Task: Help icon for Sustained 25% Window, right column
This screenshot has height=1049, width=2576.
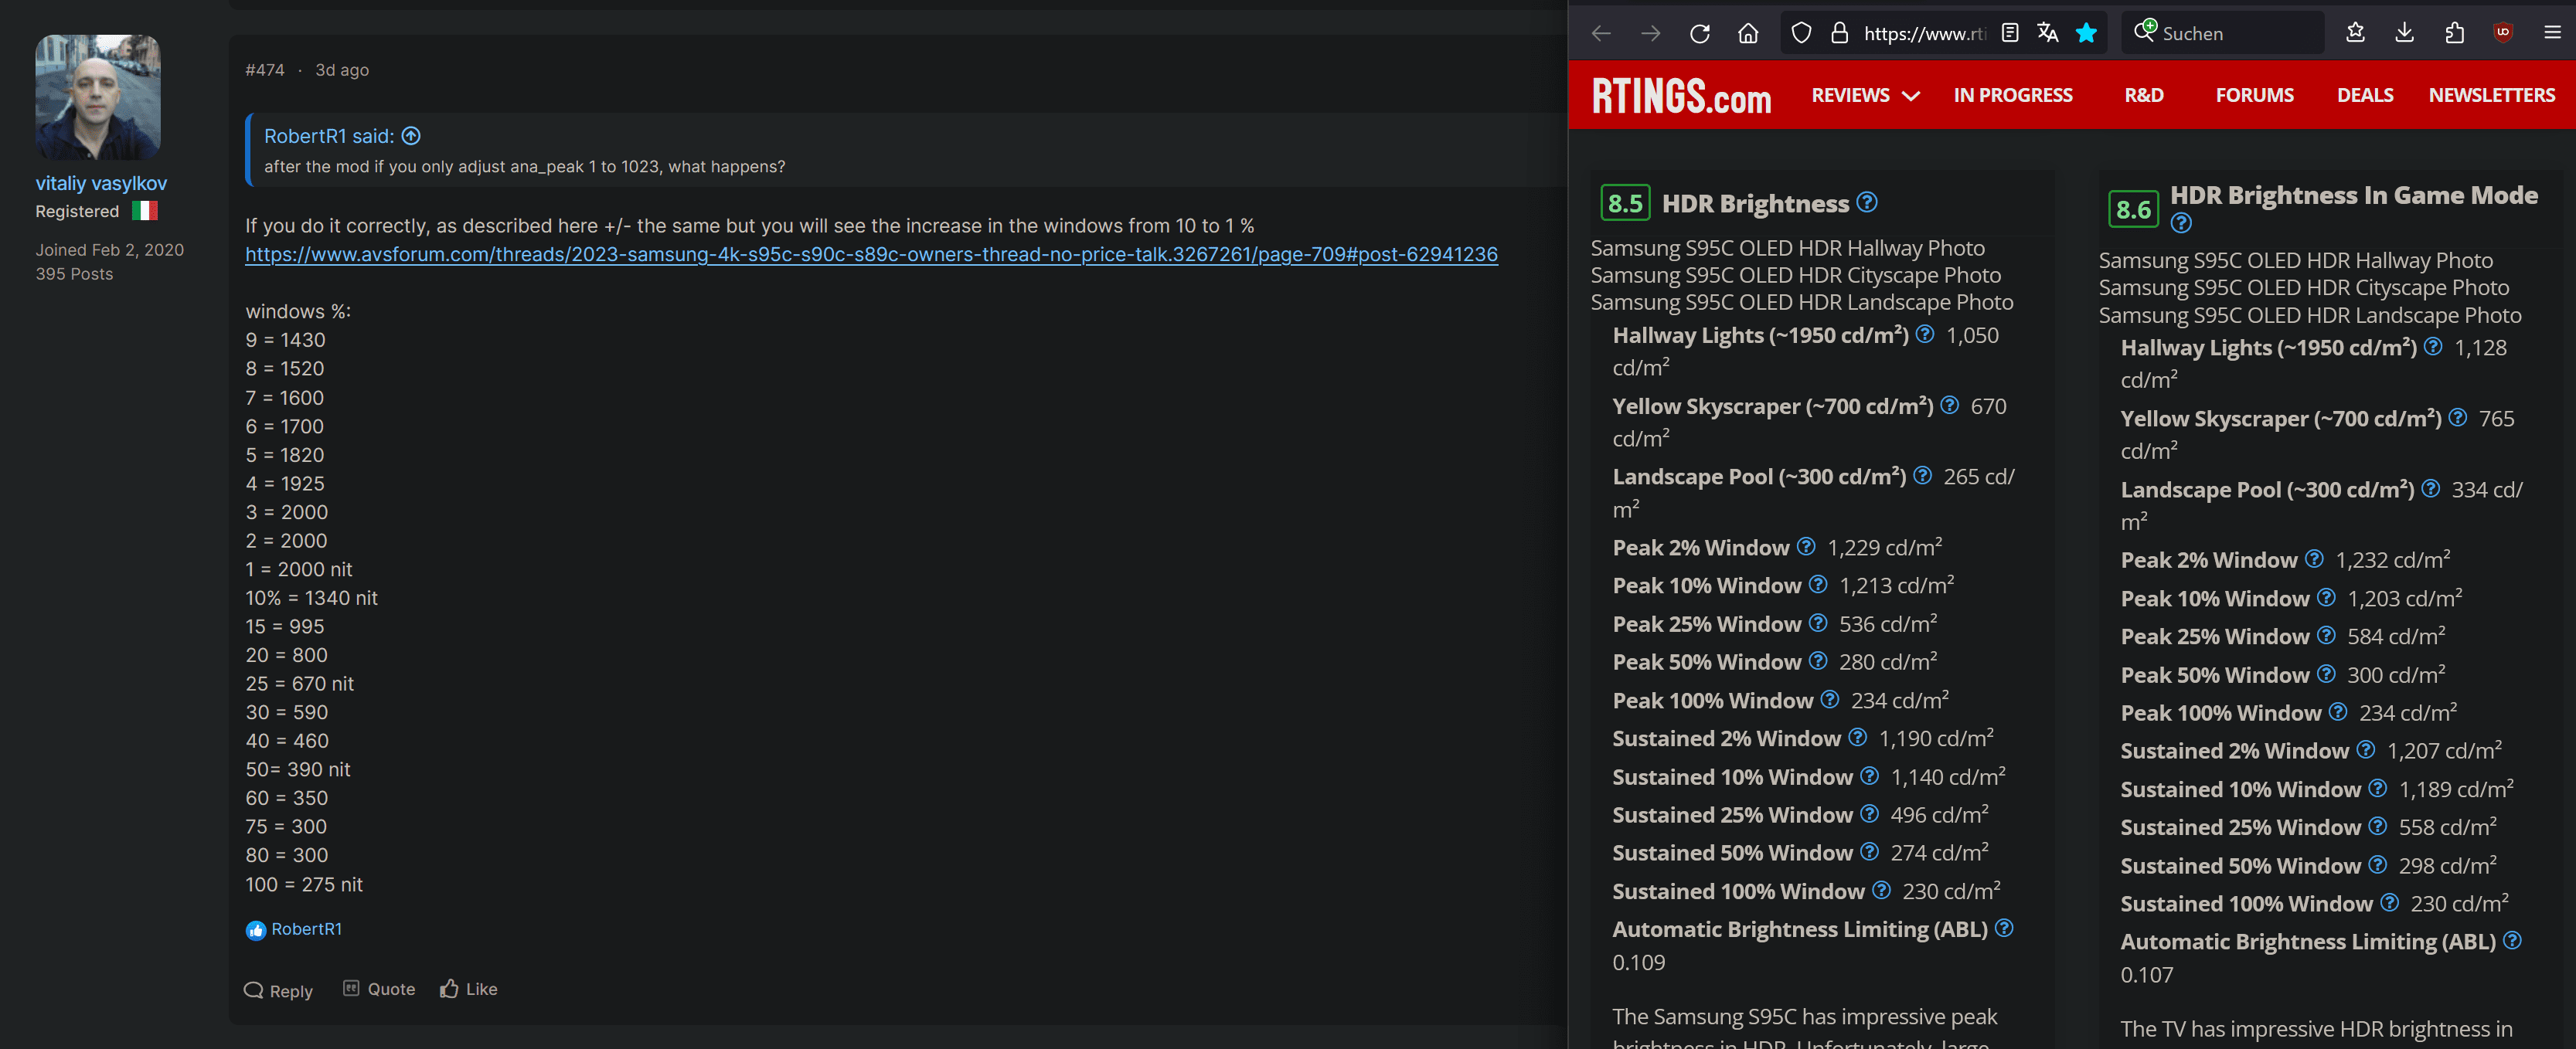Action: pyautogui.click(x=2378, y=825)
